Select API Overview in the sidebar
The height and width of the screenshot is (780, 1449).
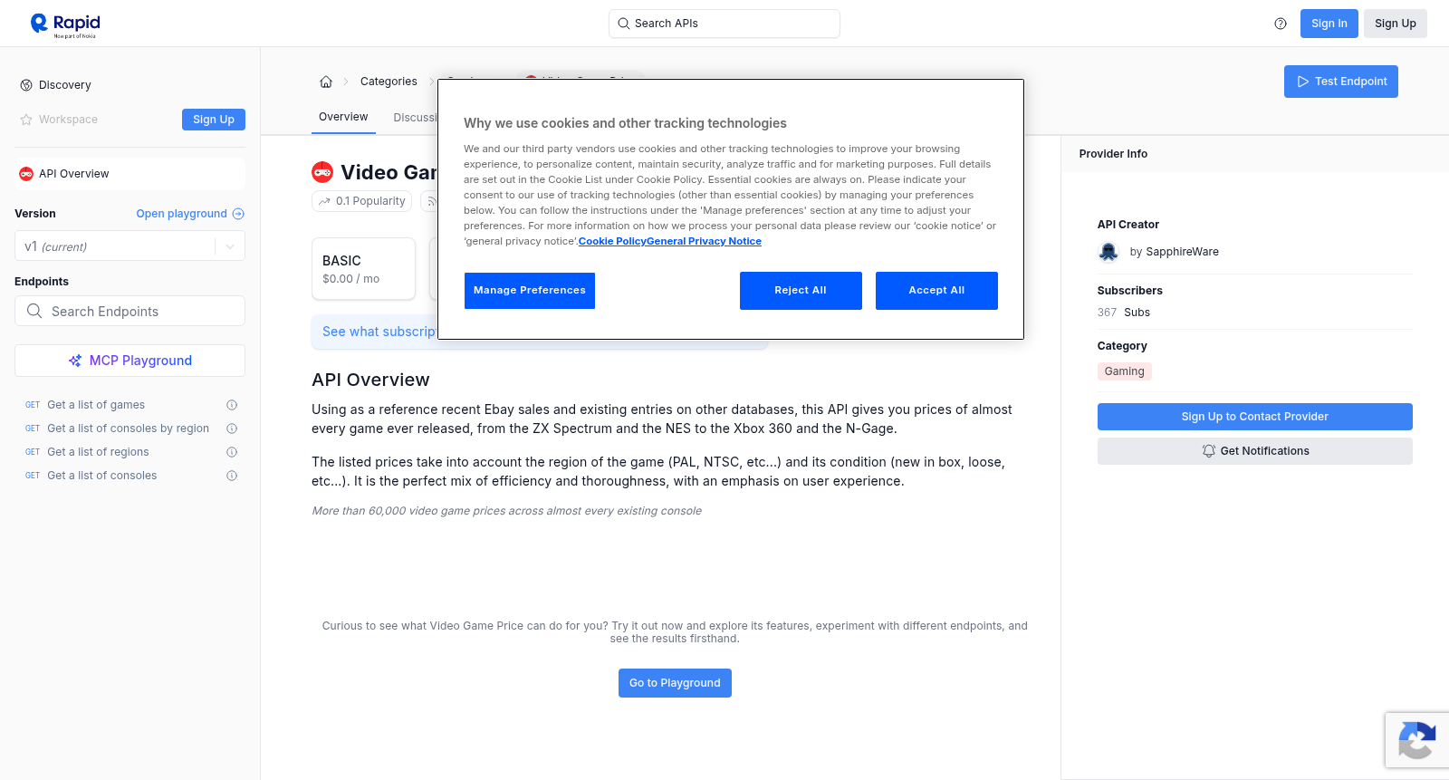tap(130, 174)
